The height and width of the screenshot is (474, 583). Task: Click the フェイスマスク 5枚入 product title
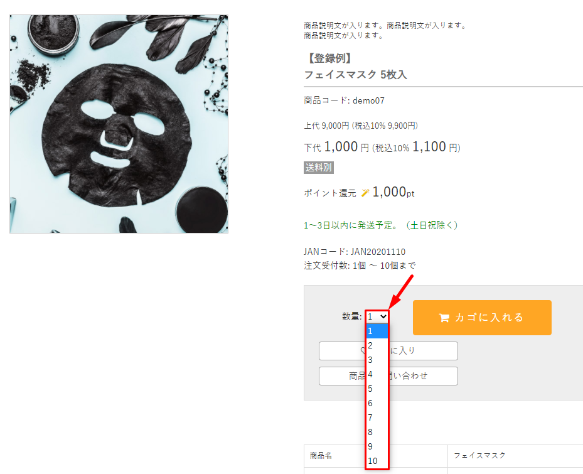click(x=355, y=75)
